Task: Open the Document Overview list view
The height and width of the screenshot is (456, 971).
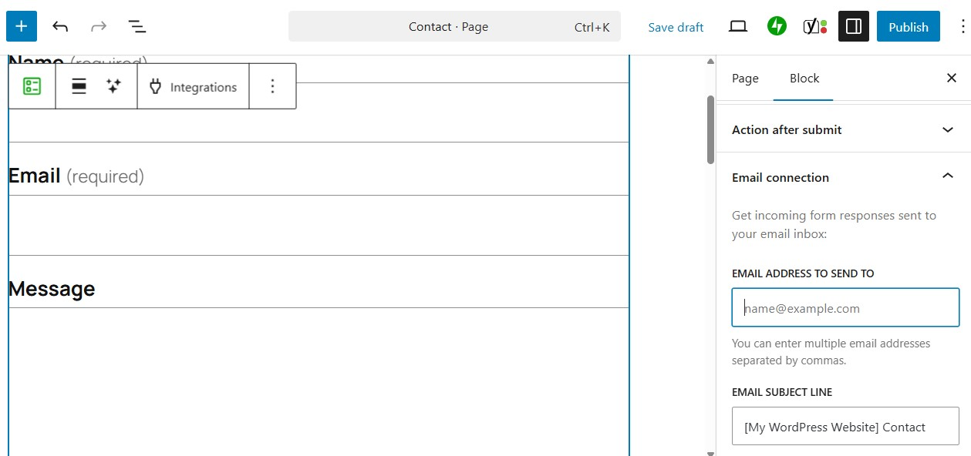Action: coord(137,25)
